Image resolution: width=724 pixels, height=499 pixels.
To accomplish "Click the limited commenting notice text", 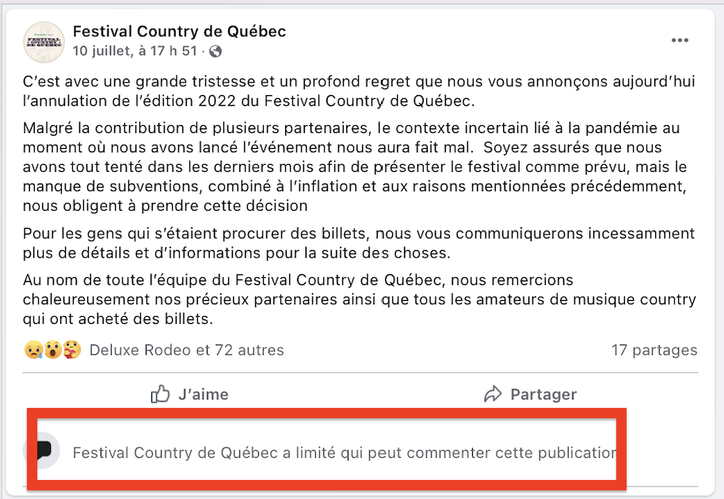I will (x=345, y=453).
